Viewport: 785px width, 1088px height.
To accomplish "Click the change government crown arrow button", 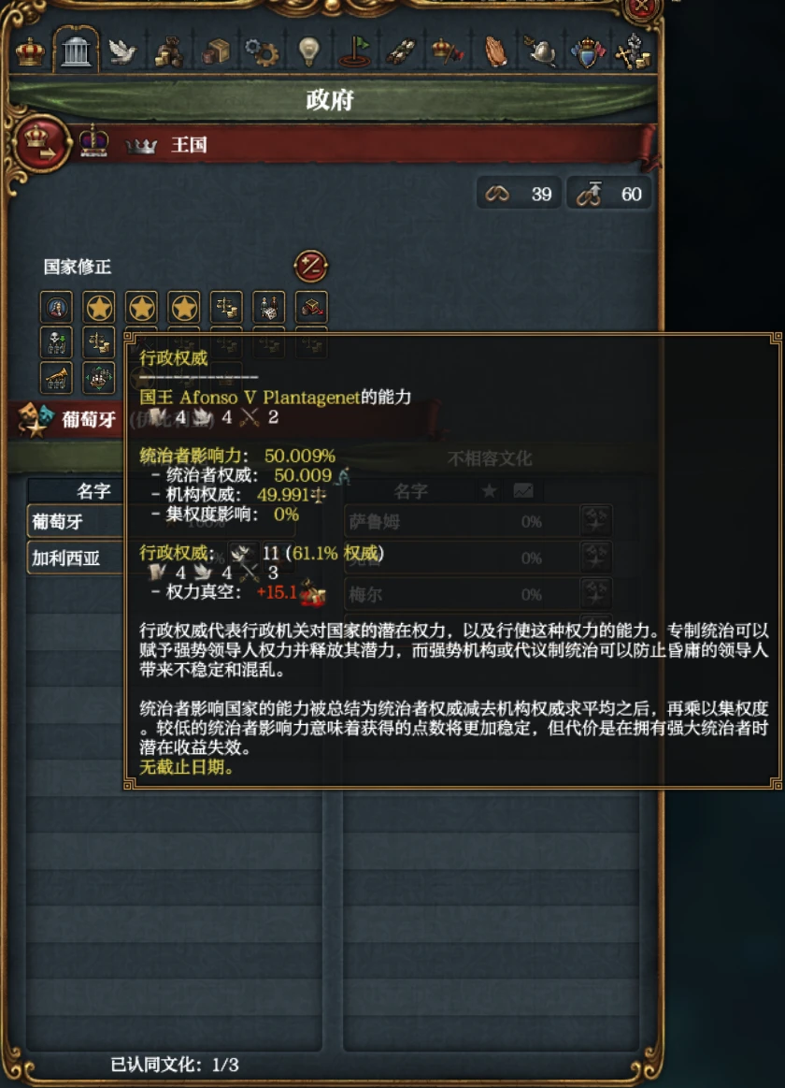I will pos(40,144).
